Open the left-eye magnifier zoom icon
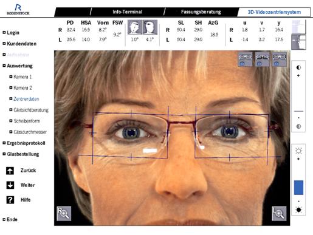The image size is (313, 235). [x=279, y=213]
